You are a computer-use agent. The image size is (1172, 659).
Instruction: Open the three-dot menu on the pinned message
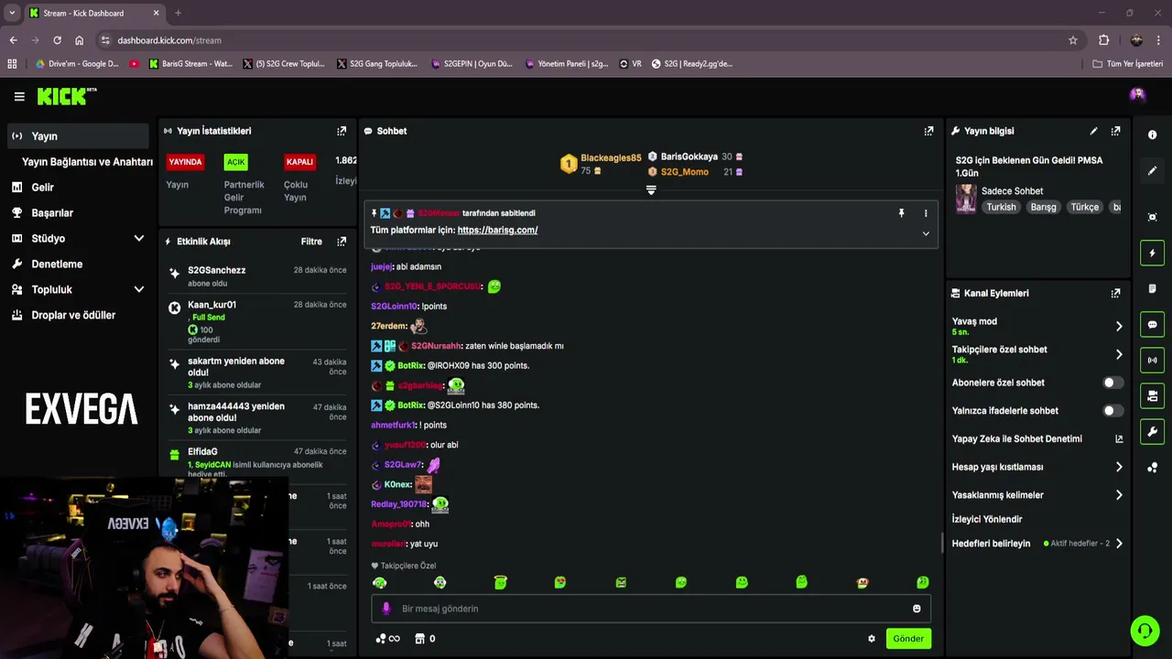[x=926, y=213]
